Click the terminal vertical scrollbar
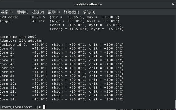Image resolution: width=176 pixels, height=110 pixels. click(x=175, y=104)
